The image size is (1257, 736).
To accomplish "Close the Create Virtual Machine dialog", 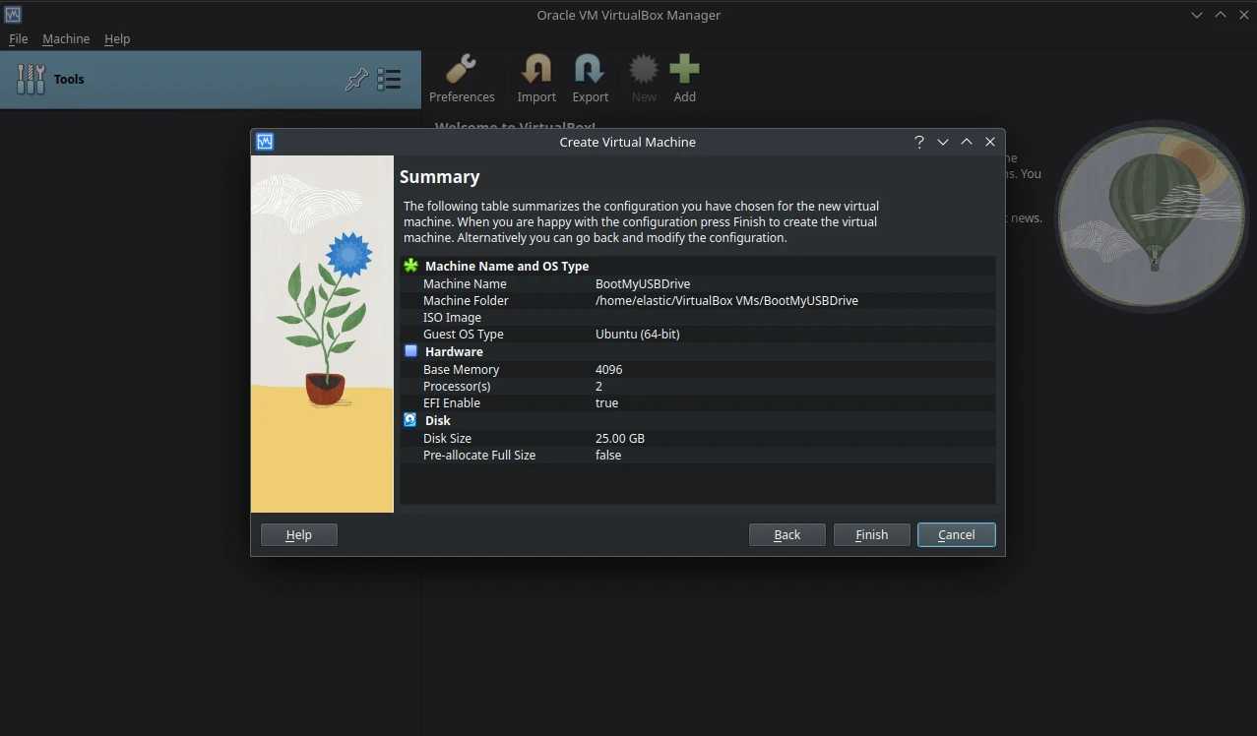I will pos(990,142).
